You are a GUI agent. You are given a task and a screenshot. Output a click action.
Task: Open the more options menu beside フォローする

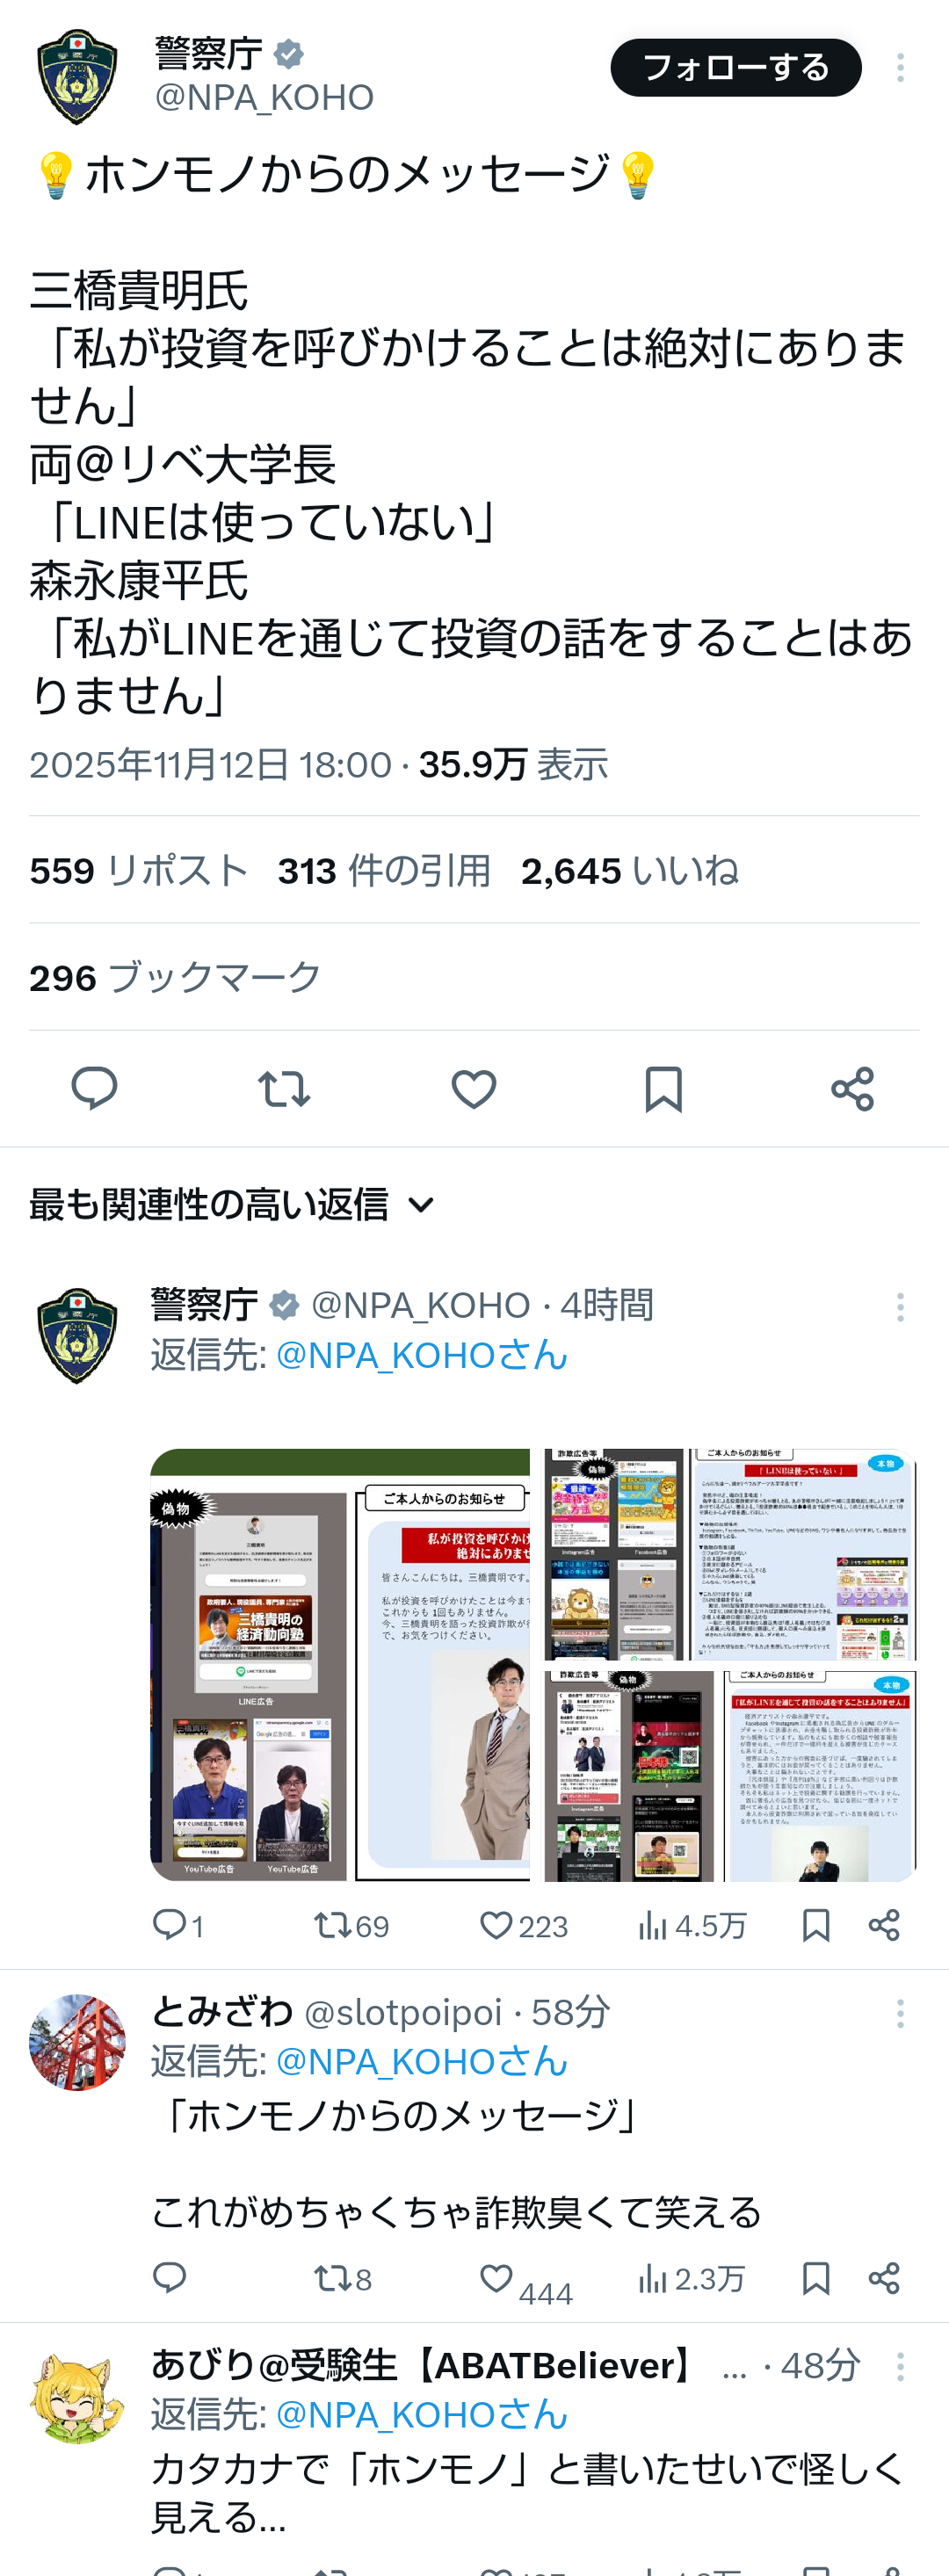(900, 67)
